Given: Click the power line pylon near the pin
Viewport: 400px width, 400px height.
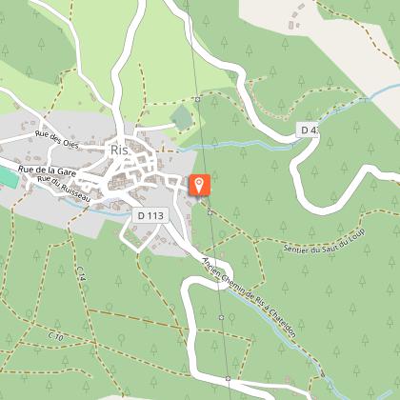Looking at the screenshot, I should [x=210, y=212].
